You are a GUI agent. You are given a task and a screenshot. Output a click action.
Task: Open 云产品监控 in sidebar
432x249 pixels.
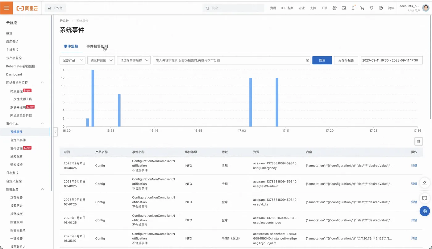[x=14, y=58]
